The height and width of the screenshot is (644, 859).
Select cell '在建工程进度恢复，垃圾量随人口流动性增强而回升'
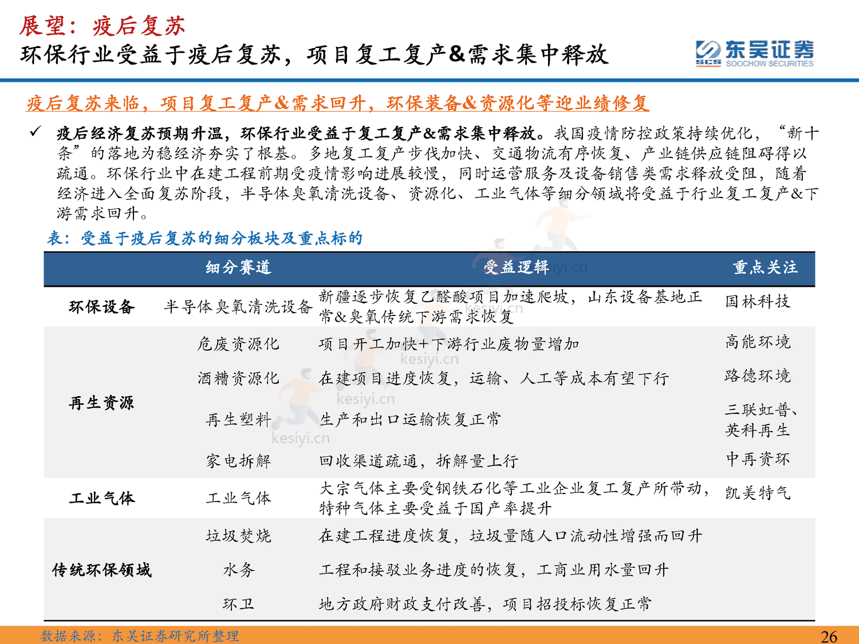510,536
